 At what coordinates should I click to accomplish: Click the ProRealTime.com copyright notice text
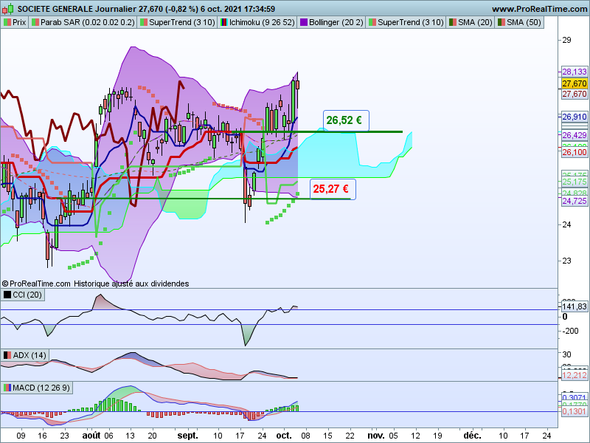click(96, 284)
